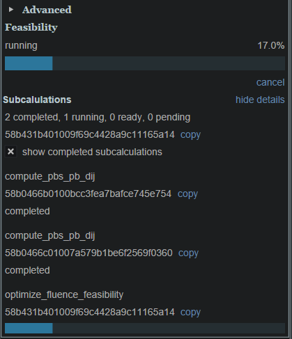
Task: Copy the main calculation ID 58b431b4...
Action: (x=190, y=135)
